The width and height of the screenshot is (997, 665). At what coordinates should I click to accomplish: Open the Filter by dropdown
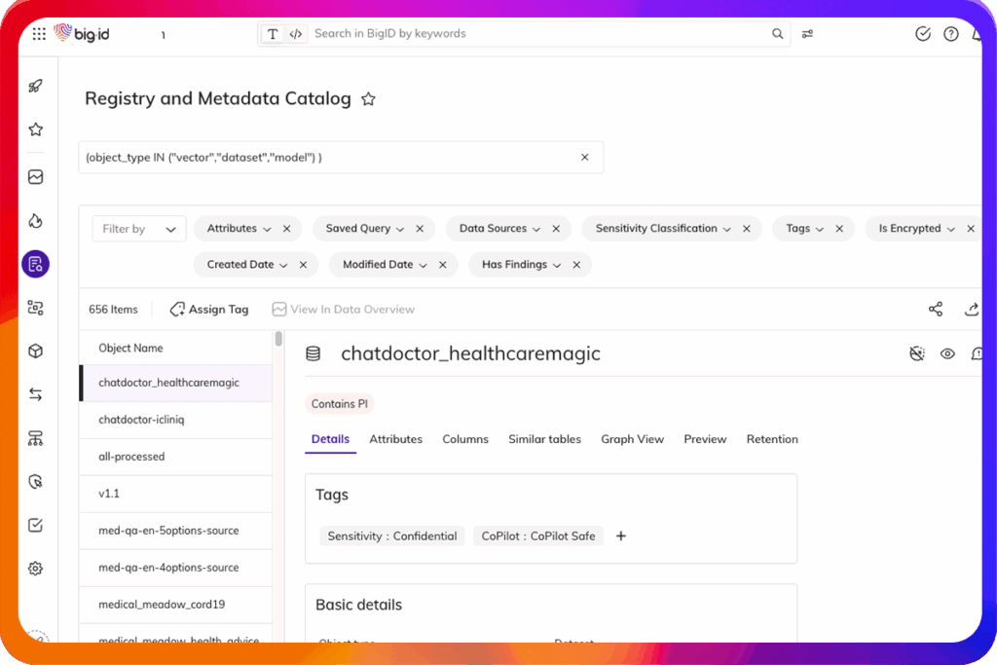139,229
